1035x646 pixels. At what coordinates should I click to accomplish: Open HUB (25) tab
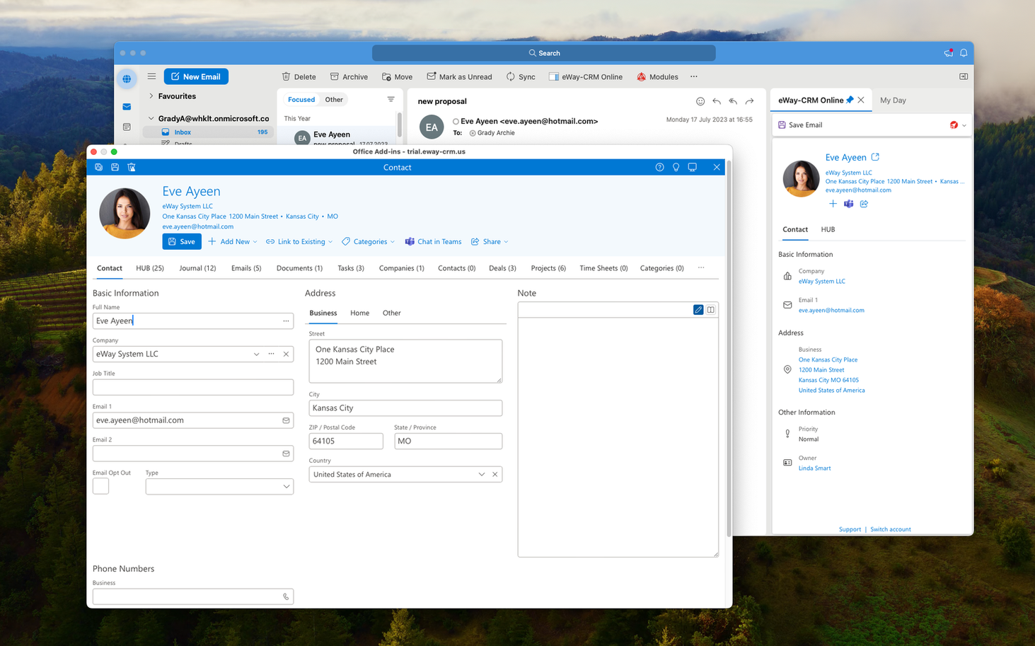coord(150,268)
